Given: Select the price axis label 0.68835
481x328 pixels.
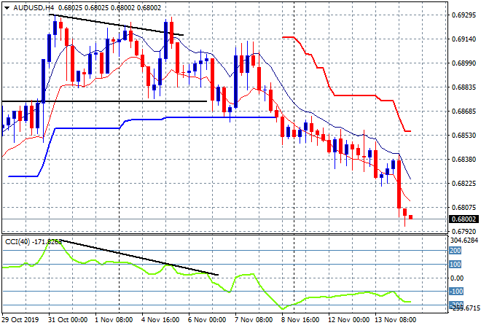Looking at the screenshot, I should [464, 87].
